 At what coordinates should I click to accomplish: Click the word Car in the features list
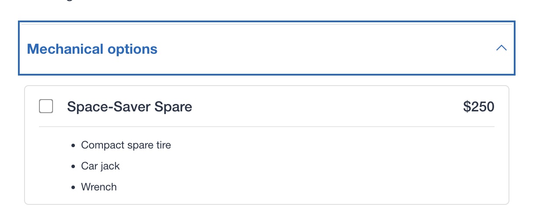(89, 166)
